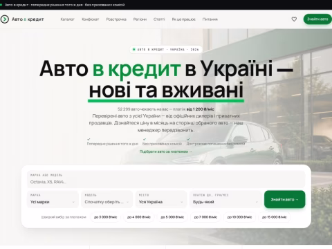Select the Регіони menu item
The image size is (332, 249).
140,19
